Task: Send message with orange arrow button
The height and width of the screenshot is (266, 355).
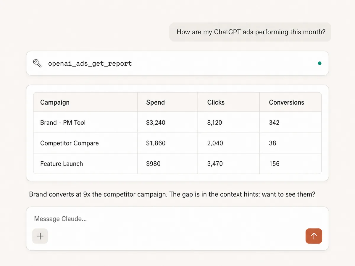Action: tap(314, 236)
